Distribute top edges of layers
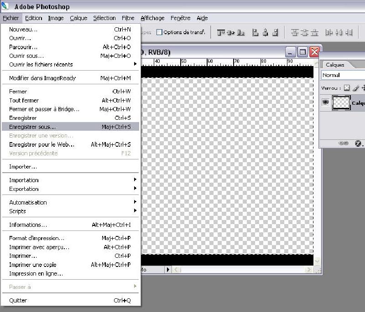Viewport: 365px width, 312px height. [x=295, y=33]
